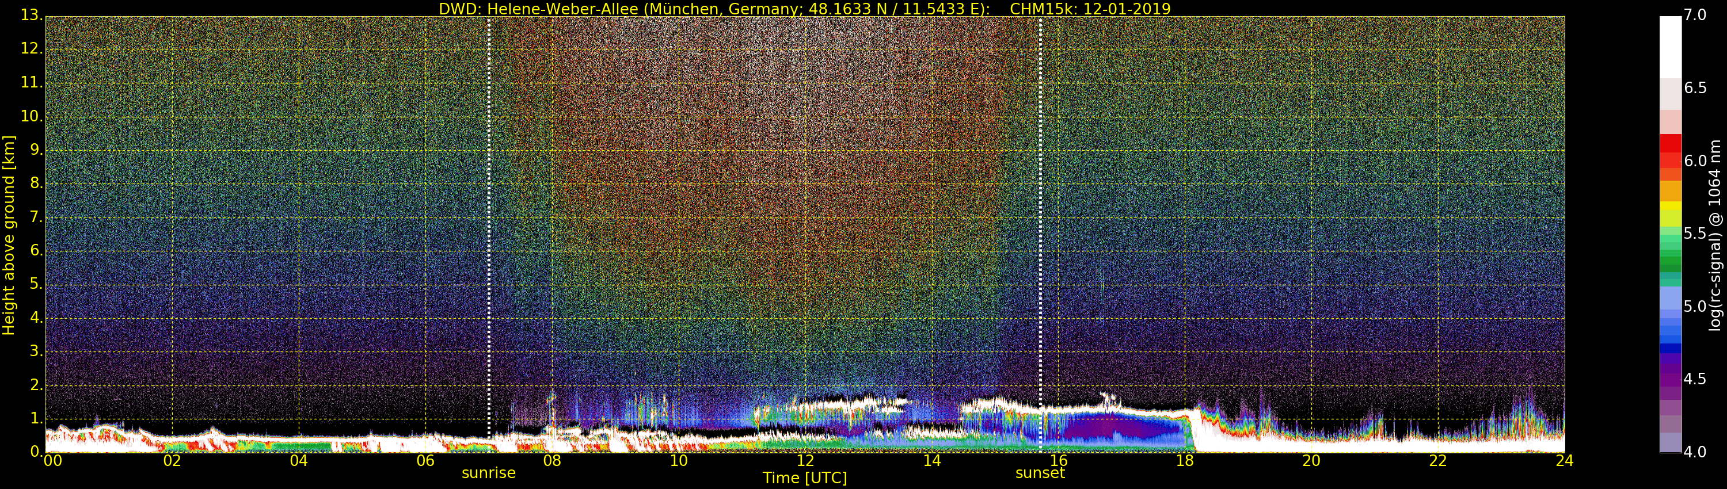
Task: Click the time tick label '22'
Action: [x=1438, y=461]
